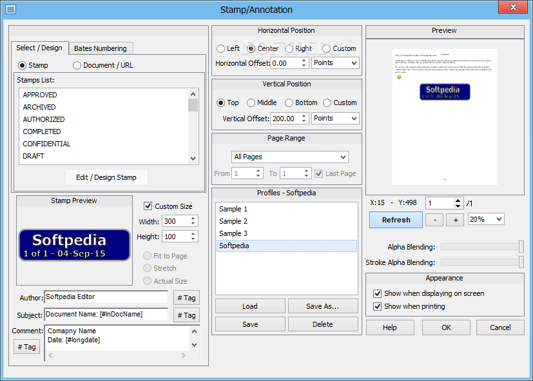
Task: Select the Softpedia profile
Action: pos(287,246)
